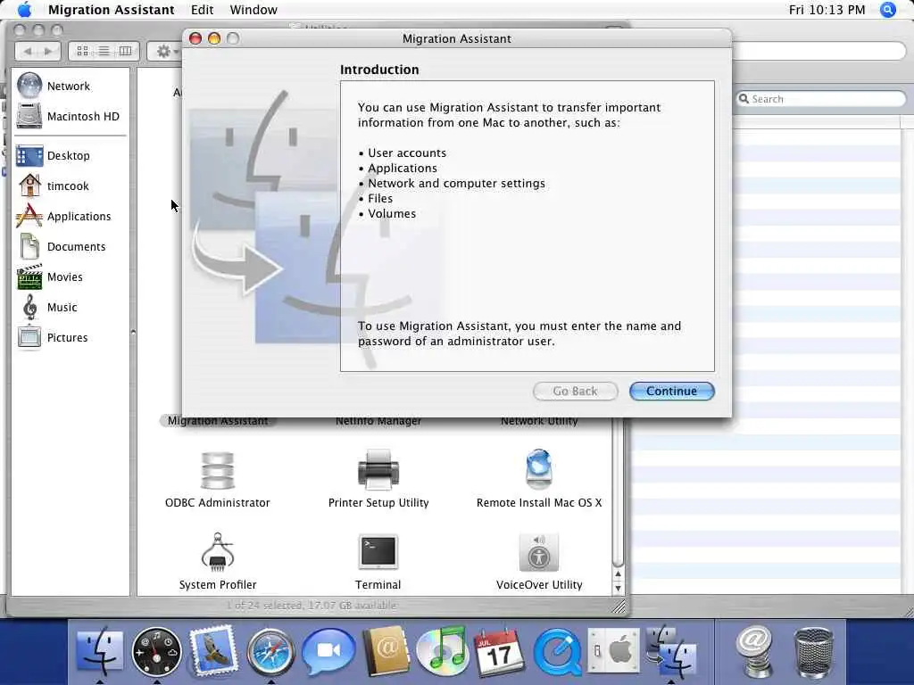This screenshot has width=914, height=685.
Task: Select Remote Install Mac OS X icon
Action: [538, 469]
